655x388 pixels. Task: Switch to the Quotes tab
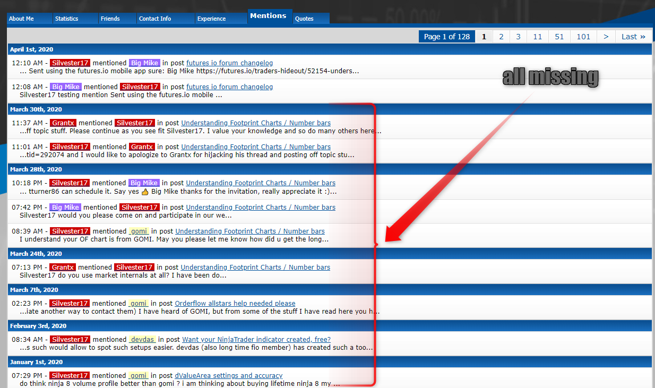point(312,19)
